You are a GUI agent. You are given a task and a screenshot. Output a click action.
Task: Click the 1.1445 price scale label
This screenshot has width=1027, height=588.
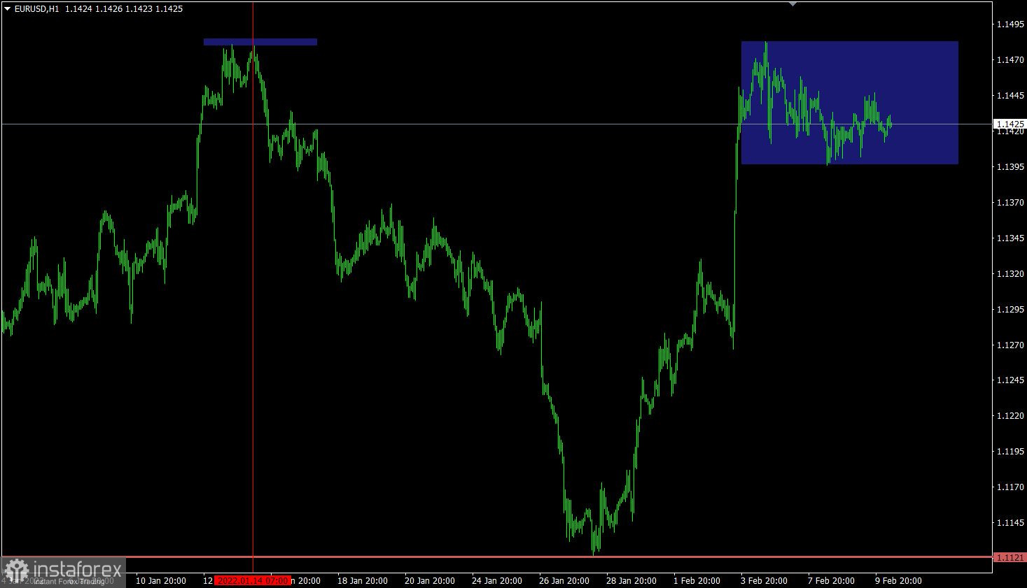coord(1010,96)
